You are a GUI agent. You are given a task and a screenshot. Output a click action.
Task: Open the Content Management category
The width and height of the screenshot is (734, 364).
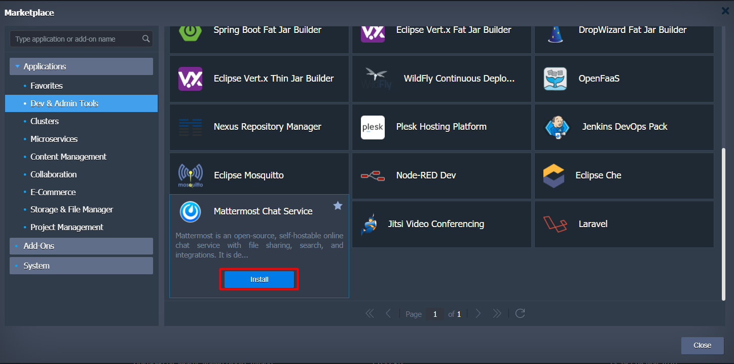click(x=68, y=157)
